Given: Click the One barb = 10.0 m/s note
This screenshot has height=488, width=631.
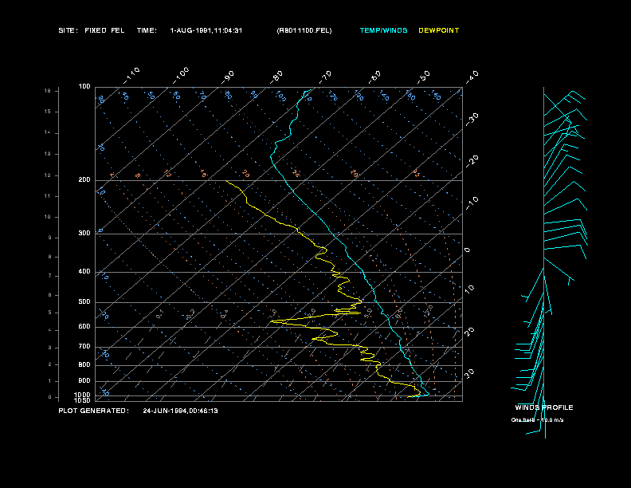Looking at the screenshot, I should tap(537, 420).
